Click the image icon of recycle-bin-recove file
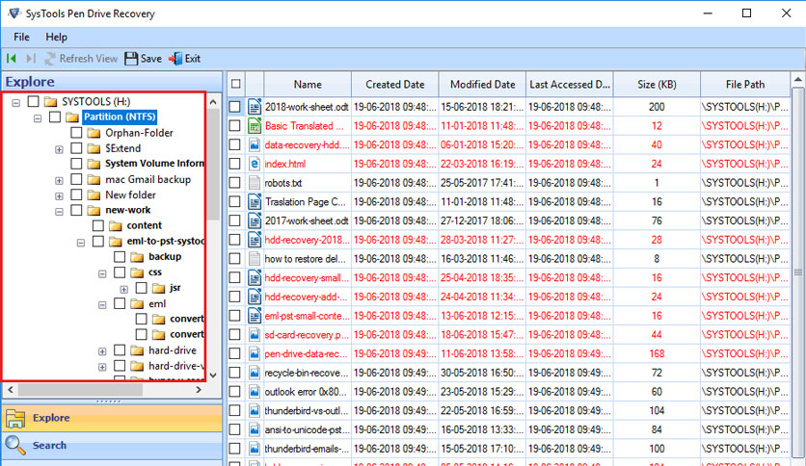This screenshot has height=466, width=806. point(254,373)
